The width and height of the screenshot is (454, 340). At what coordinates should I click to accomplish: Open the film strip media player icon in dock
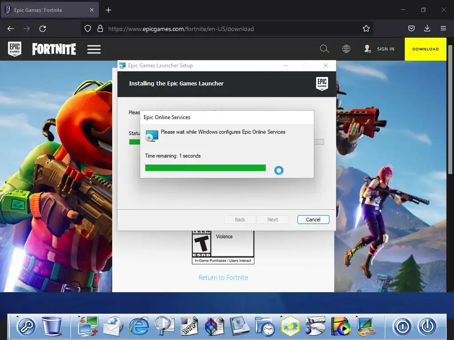pyautogui.click(x=340, y=326)
